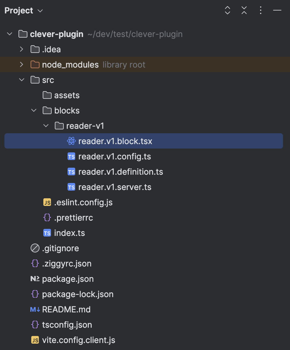Click the TypeScript icon beside reader.v1.config.ts
The image size is (290, 350).
[71, 156]
